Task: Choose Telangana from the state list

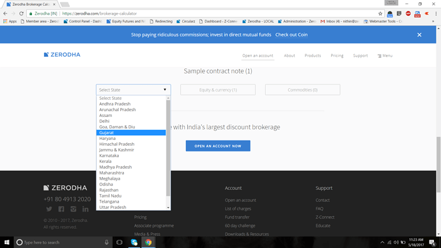Action: (131, 201)
